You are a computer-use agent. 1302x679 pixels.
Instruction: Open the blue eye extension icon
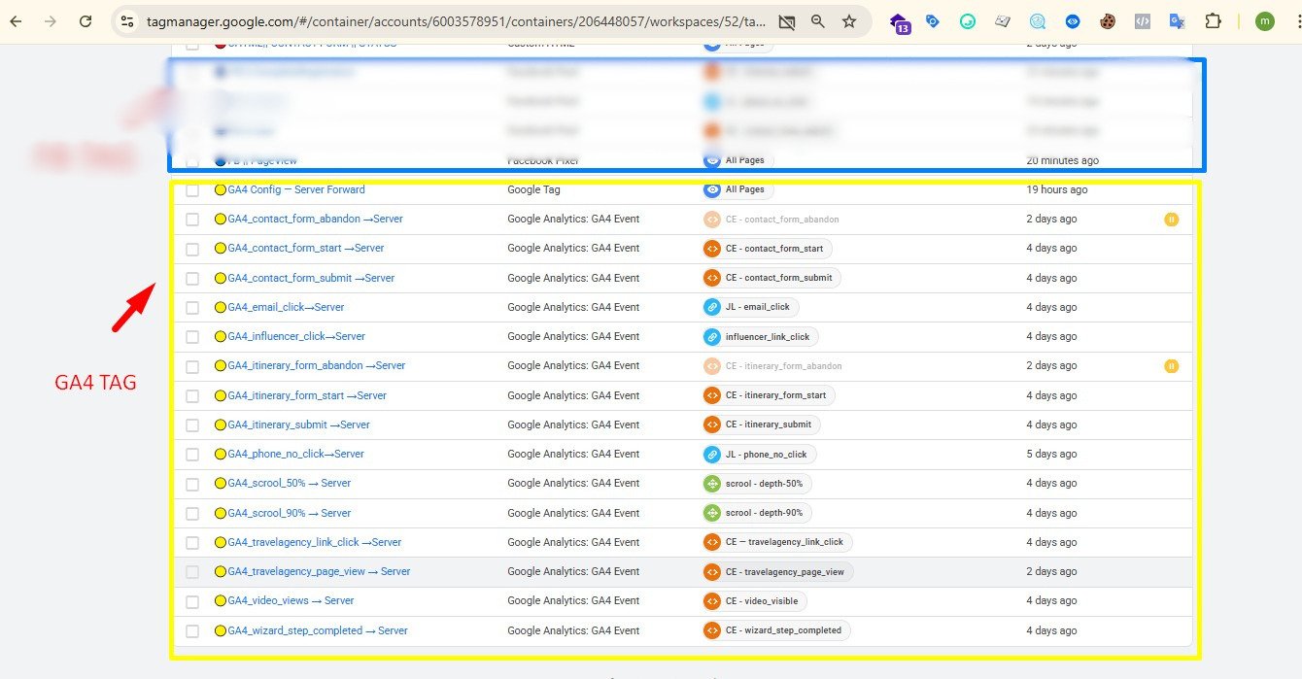[x=1072, y=21]
